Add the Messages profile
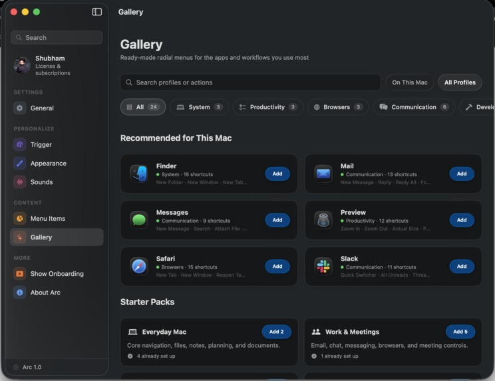 click(277, 220)
